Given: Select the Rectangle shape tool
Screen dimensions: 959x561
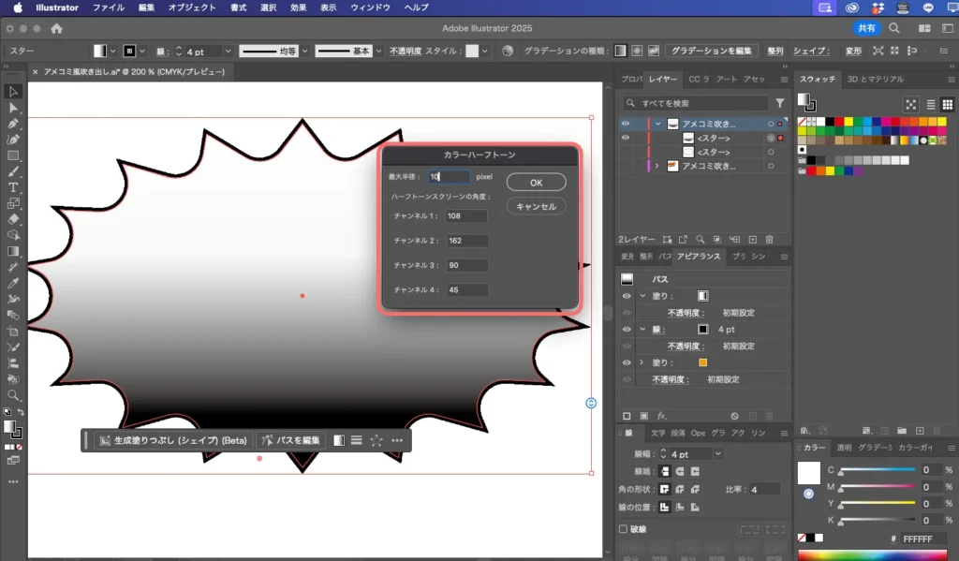Looking at the screenshot, I should tap(13, 155).
